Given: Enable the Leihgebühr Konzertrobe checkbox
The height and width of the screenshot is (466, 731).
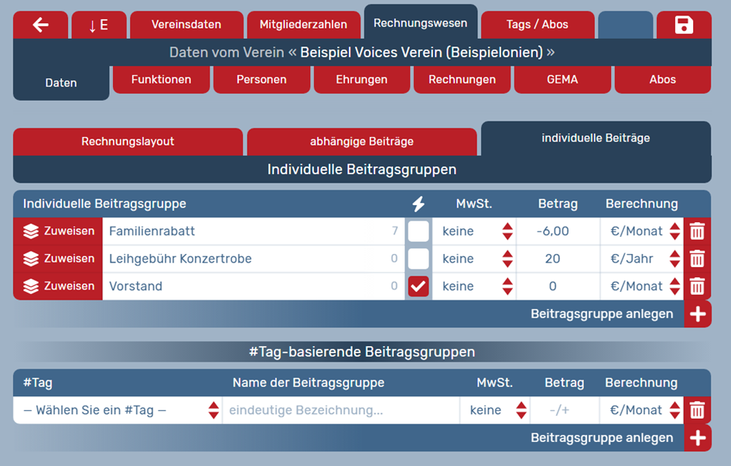Looking at the screenshot, I should [418, 259].
